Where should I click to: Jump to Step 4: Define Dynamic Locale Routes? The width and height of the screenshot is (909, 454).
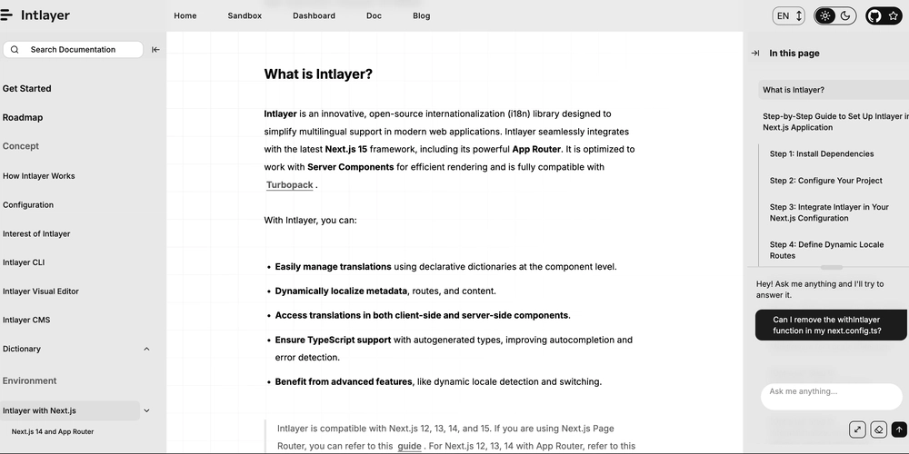(826, 251)
